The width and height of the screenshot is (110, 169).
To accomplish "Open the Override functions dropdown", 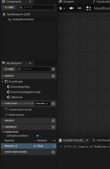I will pos(42,103).
